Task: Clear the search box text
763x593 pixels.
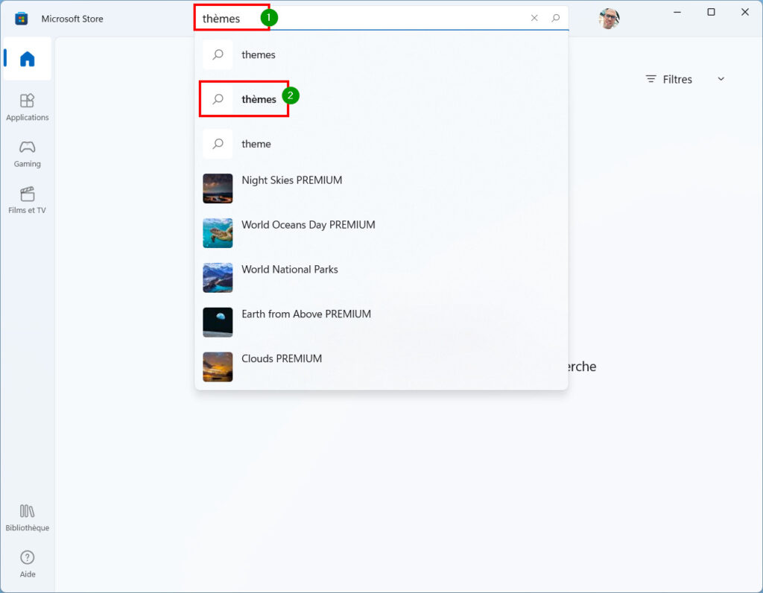Action: click(x=534, y=18)
